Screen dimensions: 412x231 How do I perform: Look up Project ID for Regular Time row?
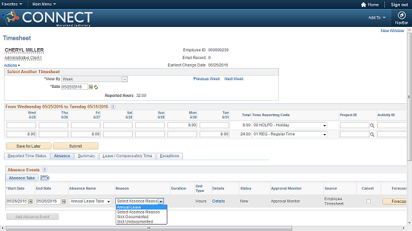click(372, 134)
